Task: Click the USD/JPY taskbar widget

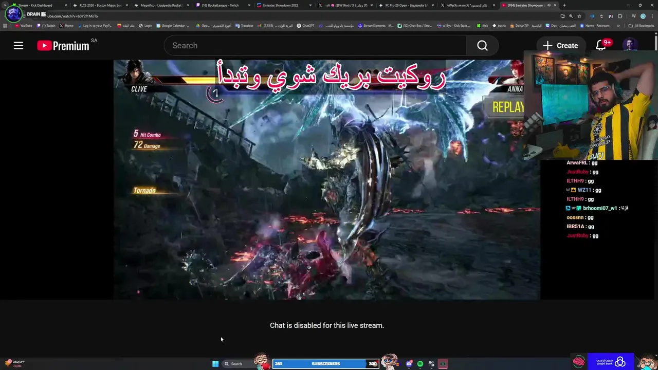Action: pyautogui.click(x=14, y=363)
